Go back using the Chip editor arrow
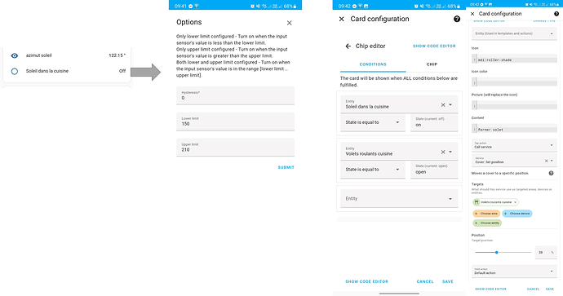Image resolution: width=563 pixels, height=296 pixels. [x=348, y=46]
